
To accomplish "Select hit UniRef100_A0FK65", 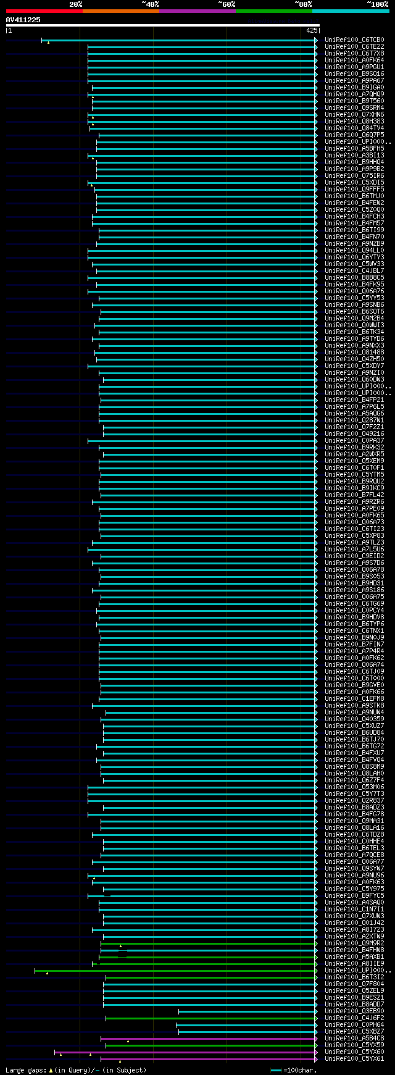I will pos(354,516).
